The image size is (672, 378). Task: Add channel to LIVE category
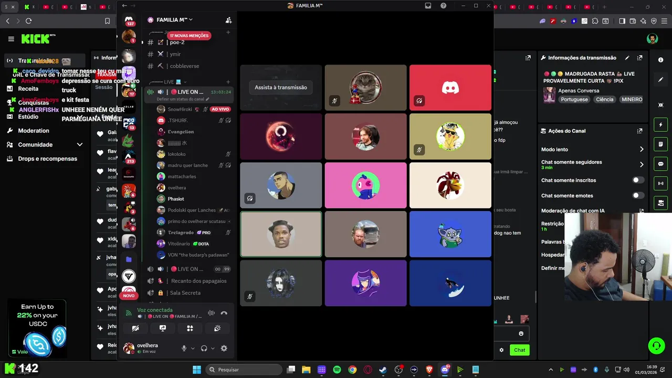point(228,82)
